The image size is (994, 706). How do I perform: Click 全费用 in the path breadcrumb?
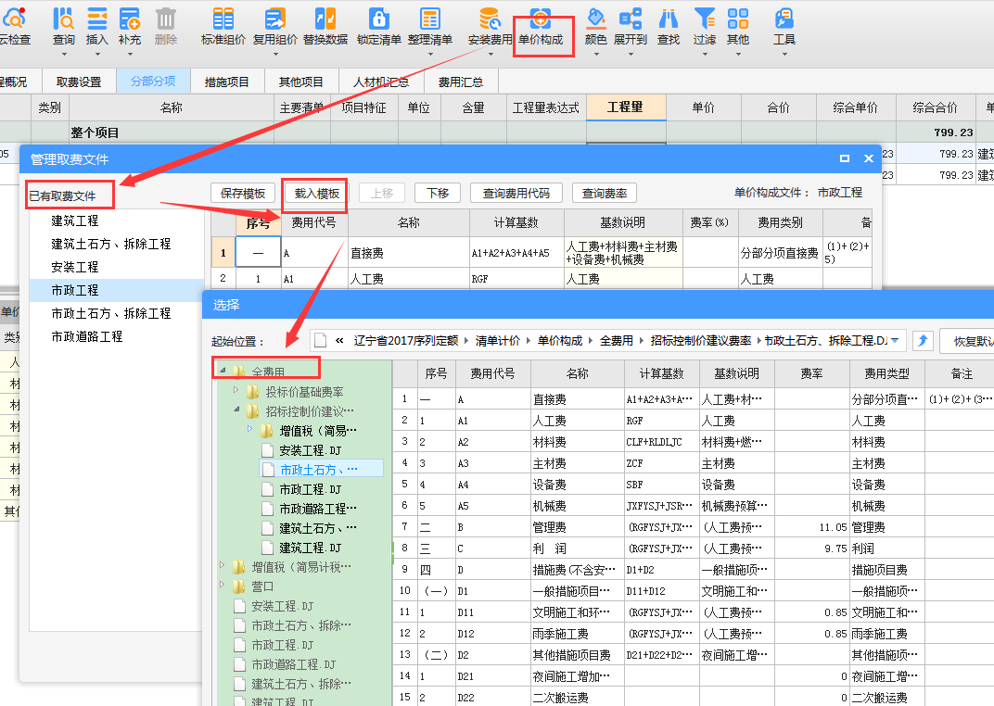(x=617, y=341)
